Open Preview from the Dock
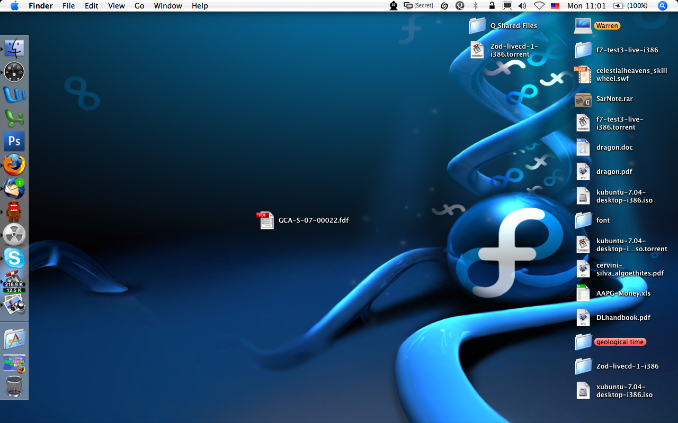678x423 pixels. pos(14,305)
